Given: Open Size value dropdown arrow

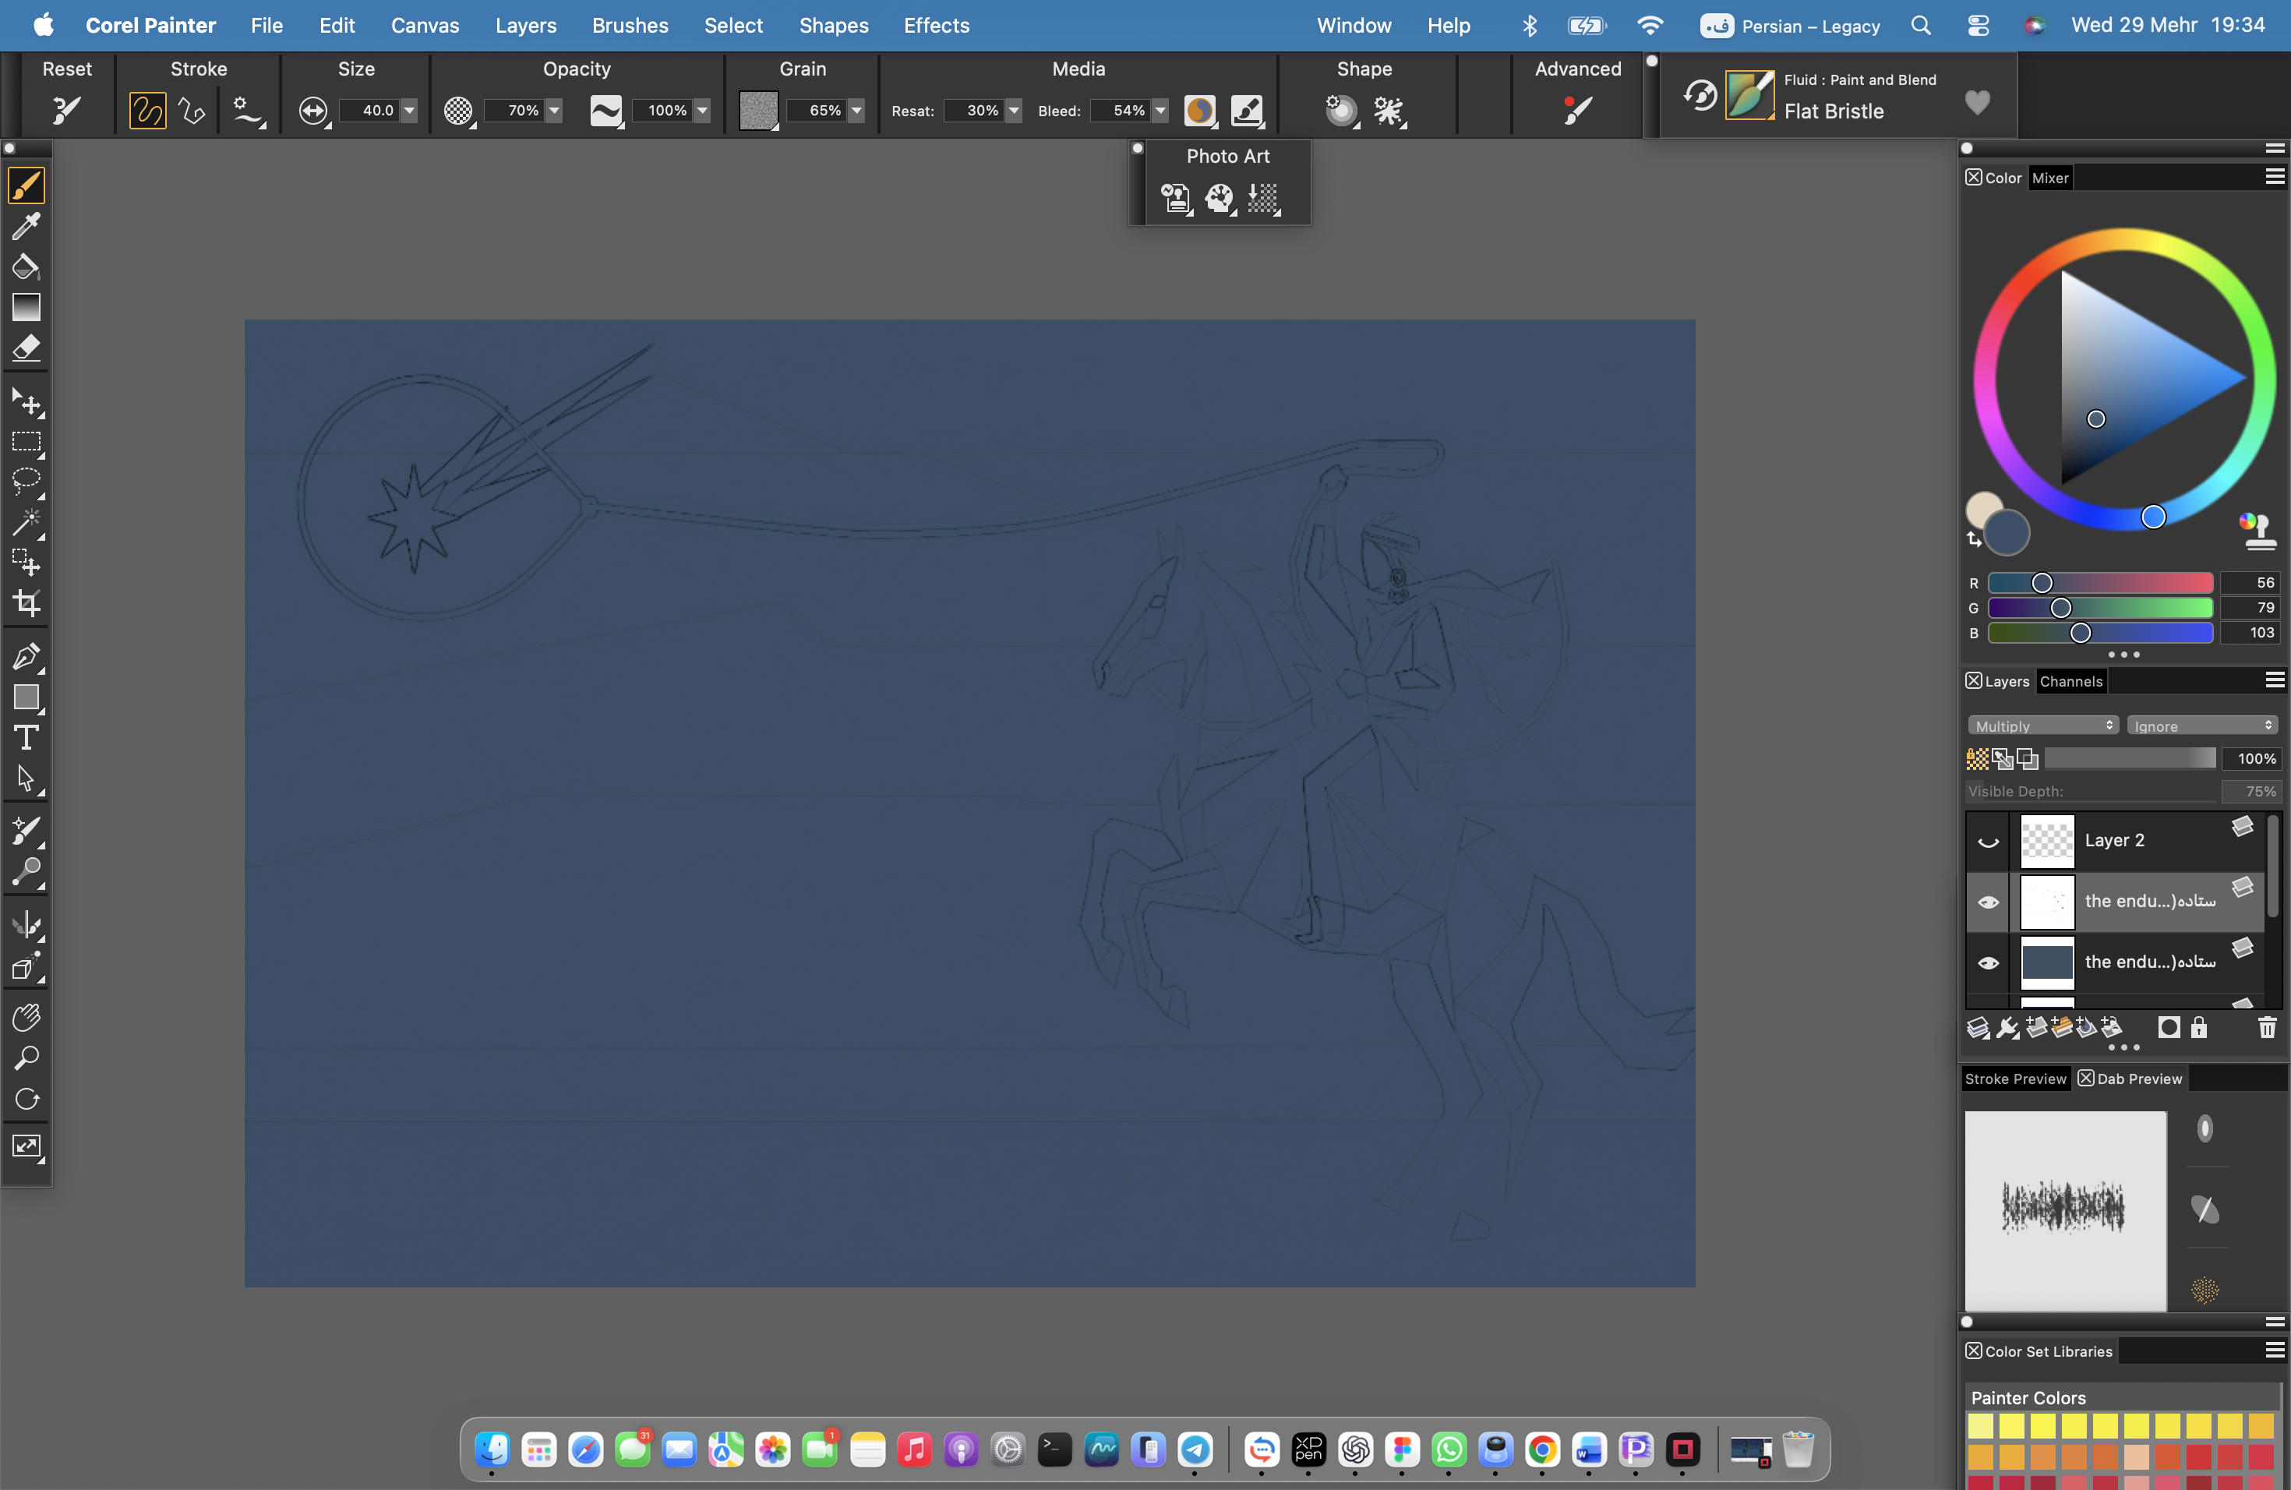Looking at the screenshot, I should [409, 111].
